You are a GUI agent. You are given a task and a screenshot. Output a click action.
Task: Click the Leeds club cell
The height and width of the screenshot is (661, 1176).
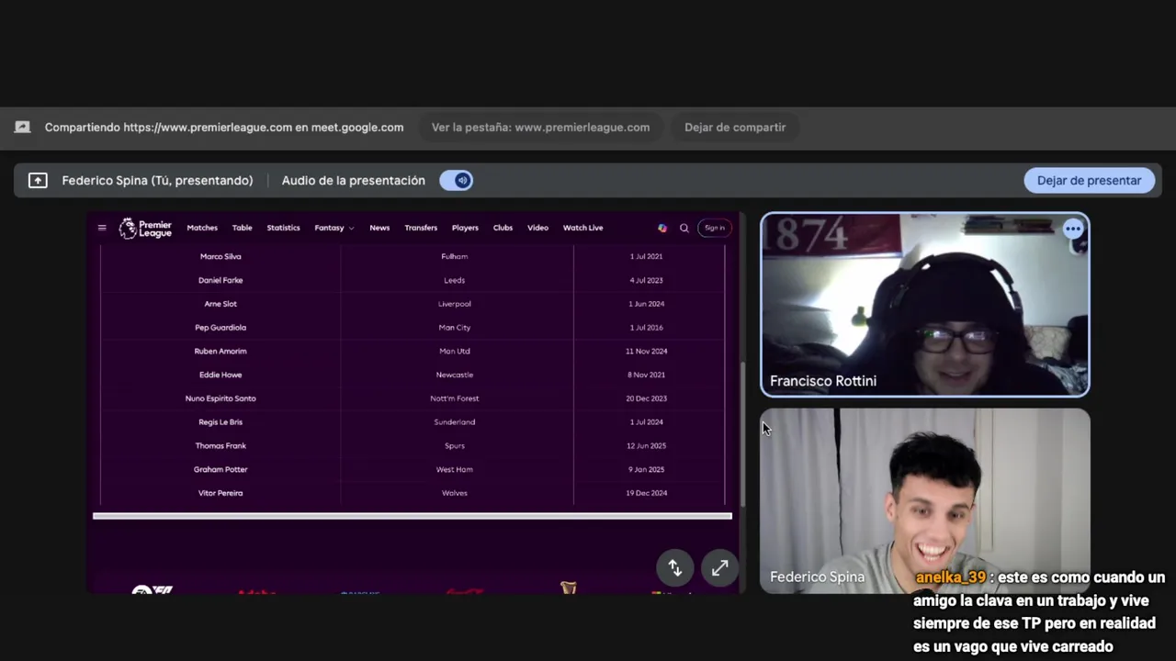455,280
